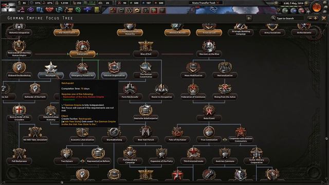Click the Research Bureau focus button
329x185 pixels.
coord(177,33)
